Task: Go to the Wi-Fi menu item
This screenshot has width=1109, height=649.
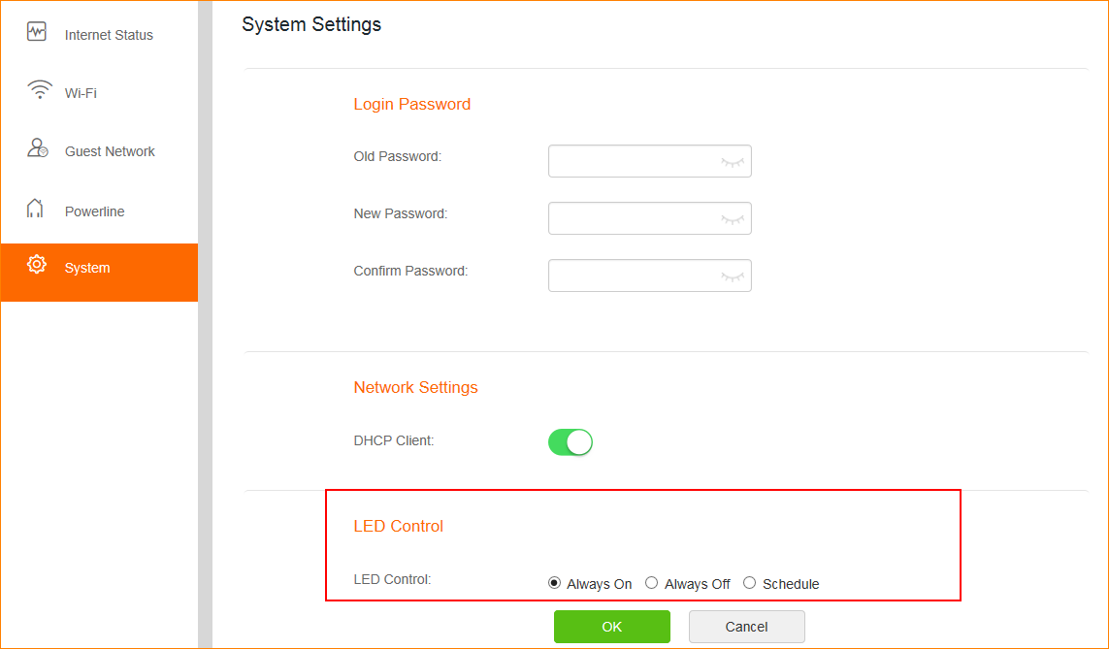Action: (x=81, y=93)
